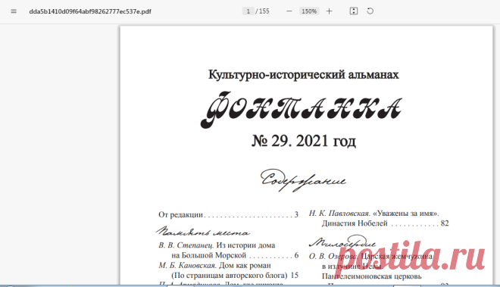Click the fit to page icon
The width and height of the screenshot is (500, 287).
click(354, 11)
